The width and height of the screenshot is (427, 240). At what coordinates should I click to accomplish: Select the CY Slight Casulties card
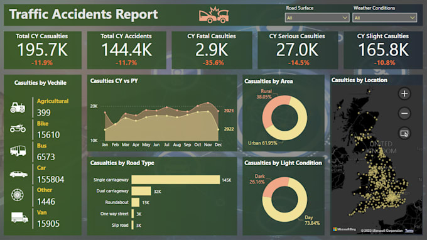(383, 50)
